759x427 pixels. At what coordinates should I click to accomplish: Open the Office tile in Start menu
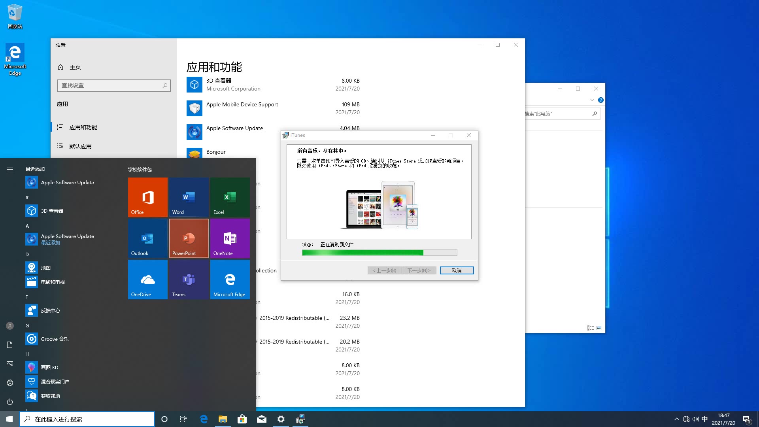(x=148, y=197)
